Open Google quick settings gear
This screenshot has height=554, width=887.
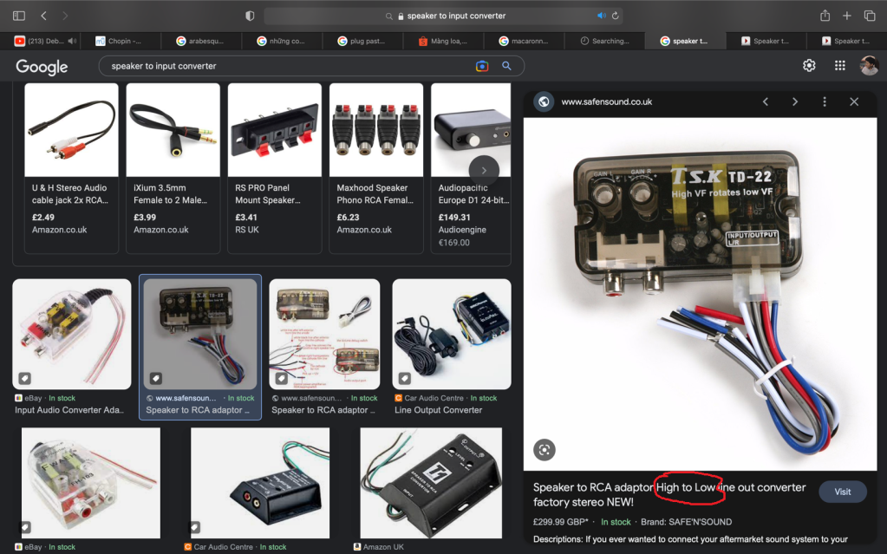pos(809,66)
